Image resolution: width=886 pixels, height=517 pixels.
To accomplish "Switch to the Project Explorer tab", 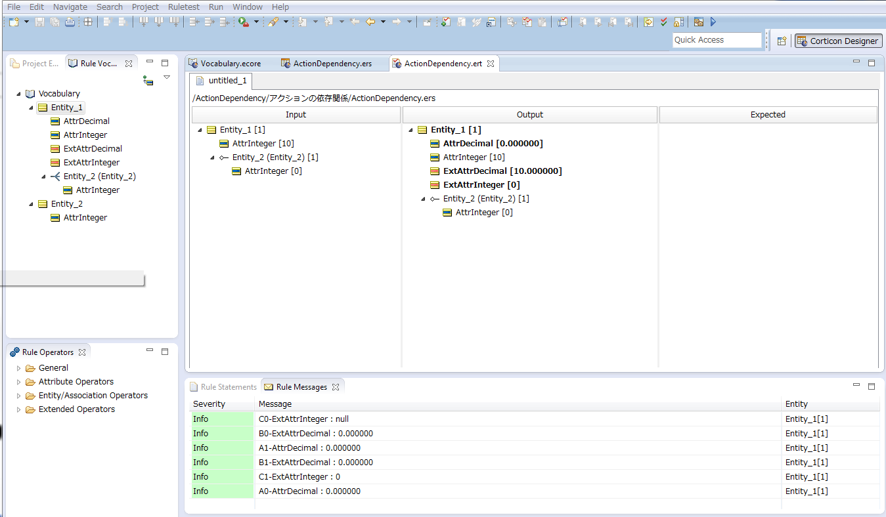I will (35, 64).
